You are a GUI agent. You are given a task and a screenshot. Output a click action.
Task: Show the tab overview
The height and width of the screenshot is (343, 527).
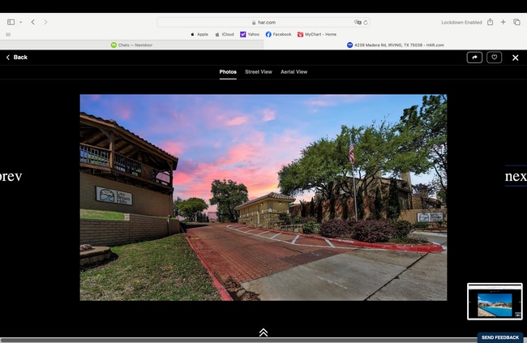pyautogui.click(x=516, y=22)
